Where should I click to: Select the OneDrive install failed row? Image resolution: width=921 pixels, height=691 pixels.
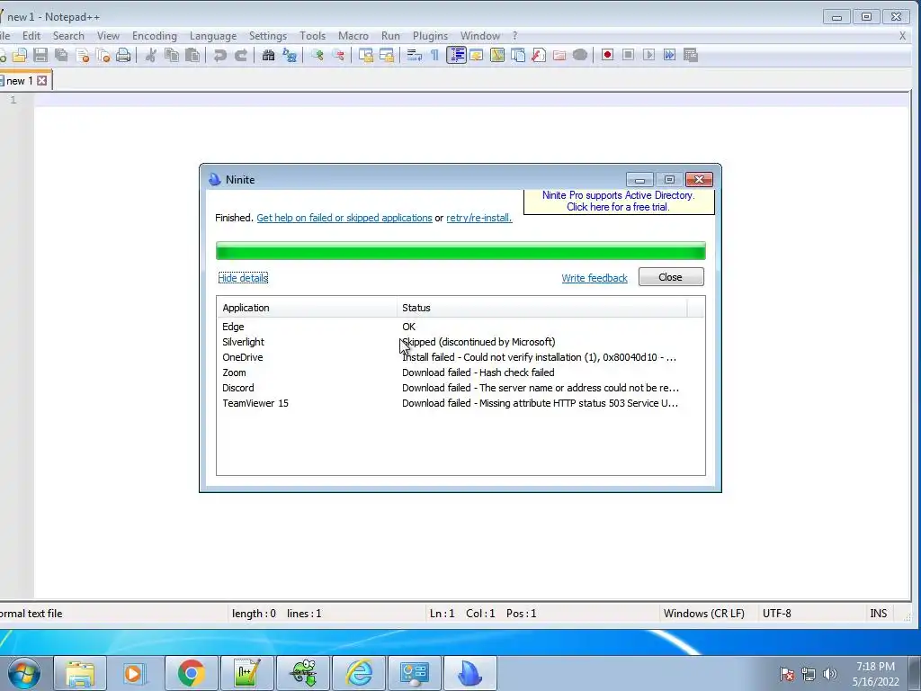coord(460,357)
